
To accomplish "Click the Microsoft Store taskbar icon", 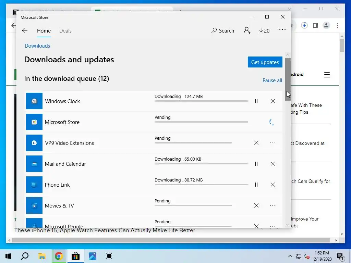I will 75,256.
